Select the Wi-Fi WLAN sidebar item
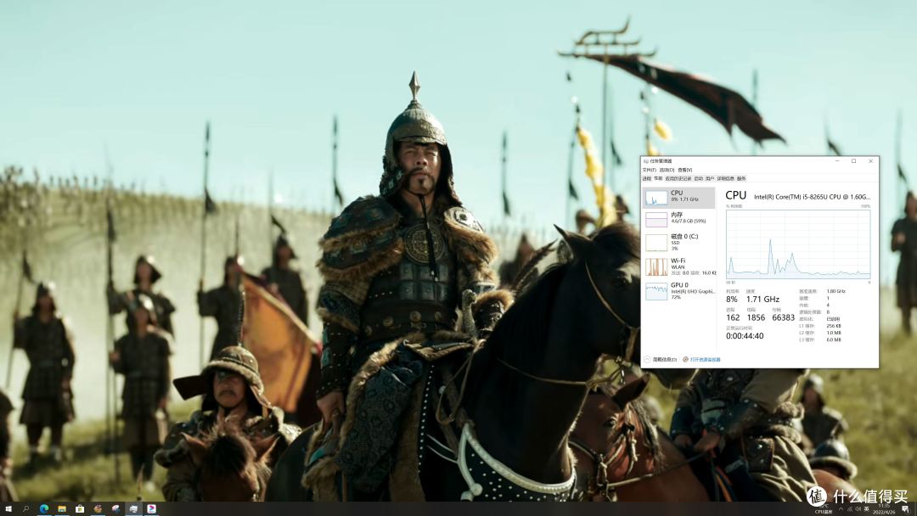This screenshot has width=917, height=516. pyautogui.click(x=679, y=266)
